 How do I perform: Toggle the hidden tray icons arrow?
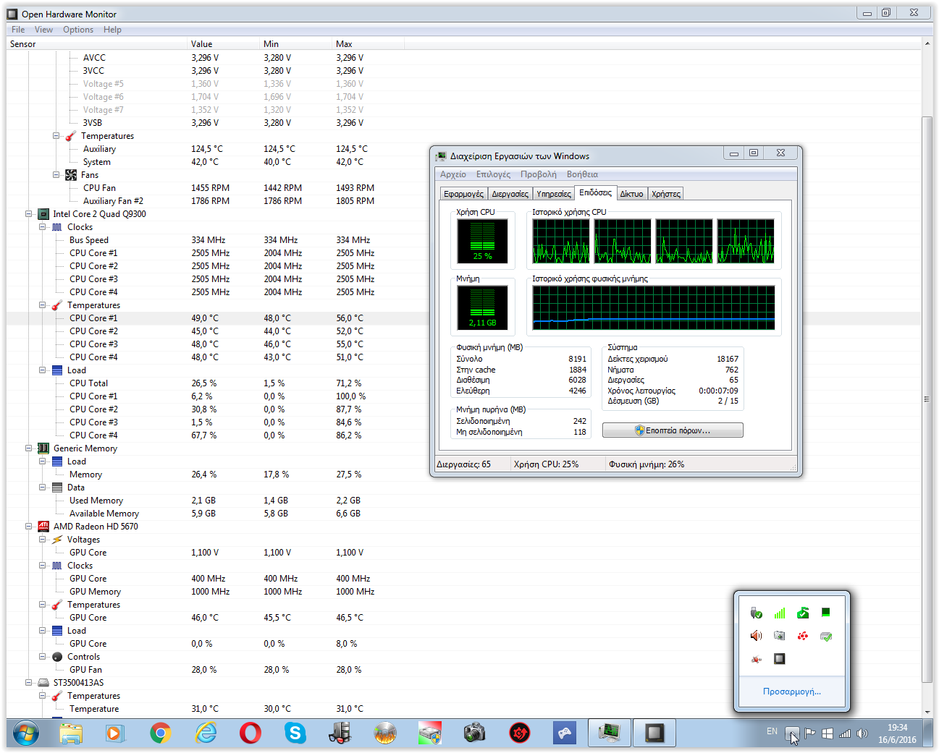coord(792,733)
